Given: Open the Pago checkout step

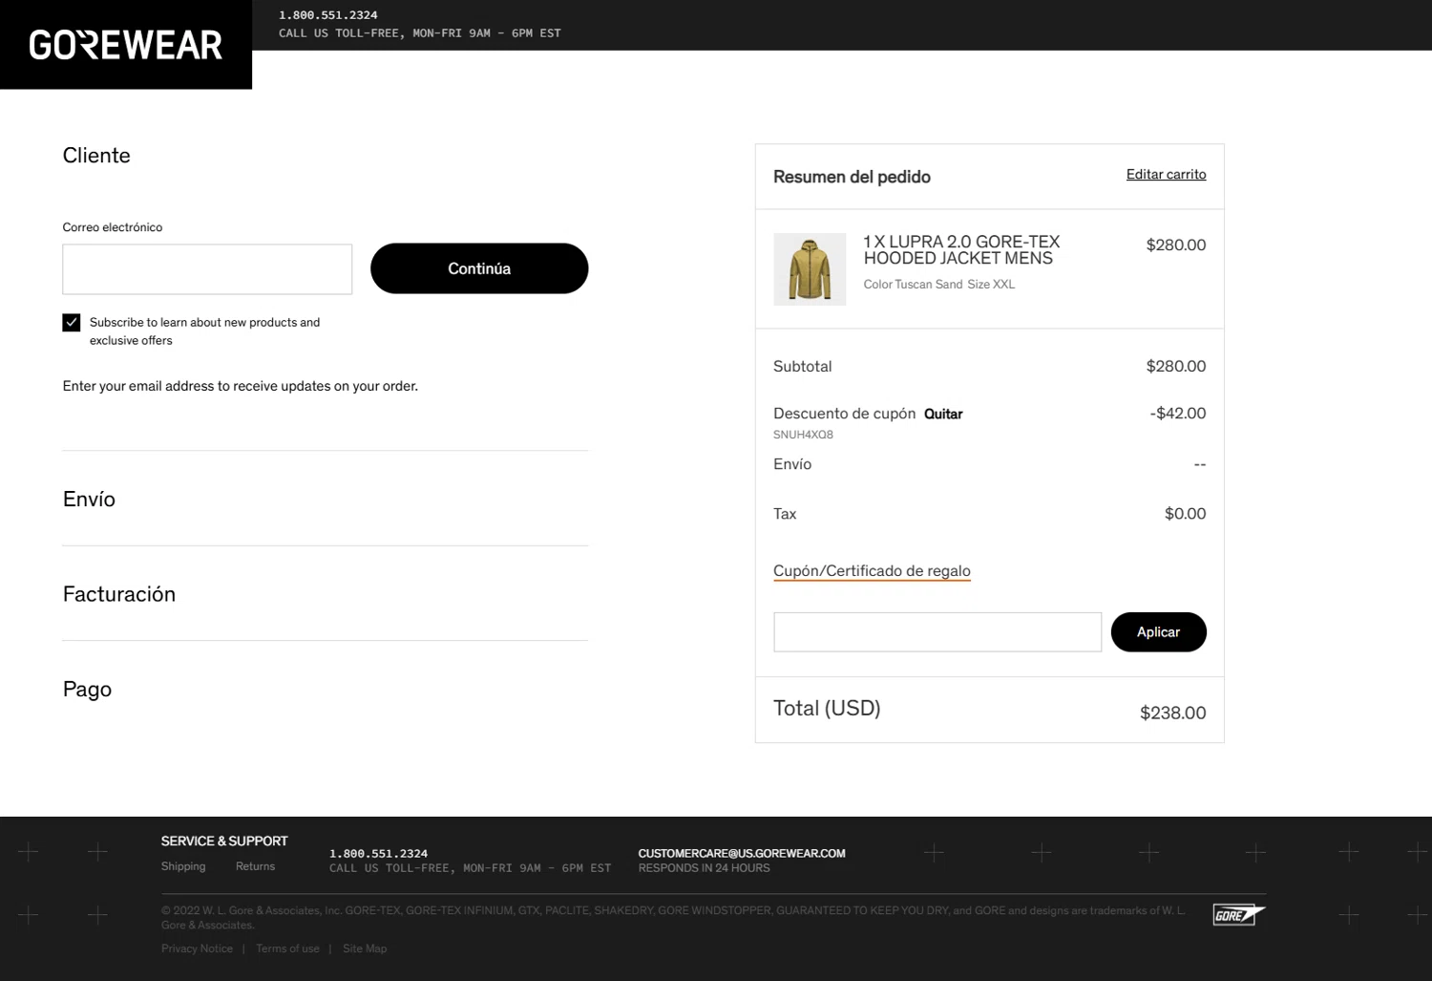Looking at the screenshot, I should click(x=87, y=690).
